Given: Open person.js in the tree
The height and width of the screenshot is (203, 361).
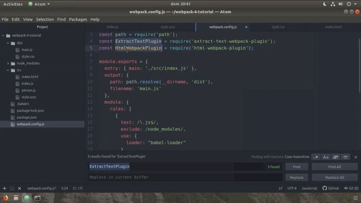Looking at the screenshot, I should pos(28,90).
